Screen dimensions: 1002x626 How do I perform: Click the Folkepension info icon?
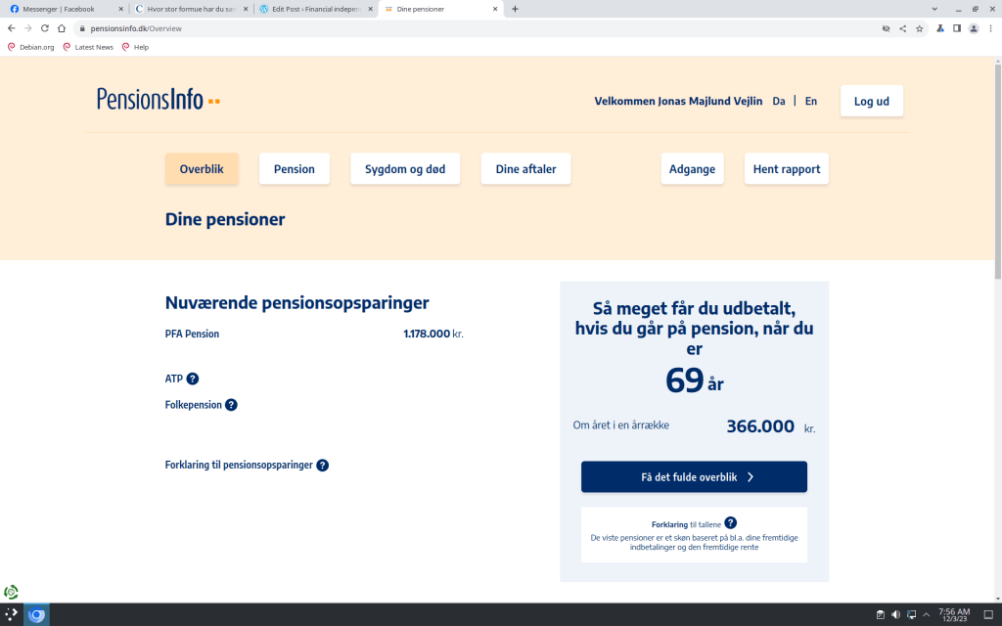tap(231, 405)
